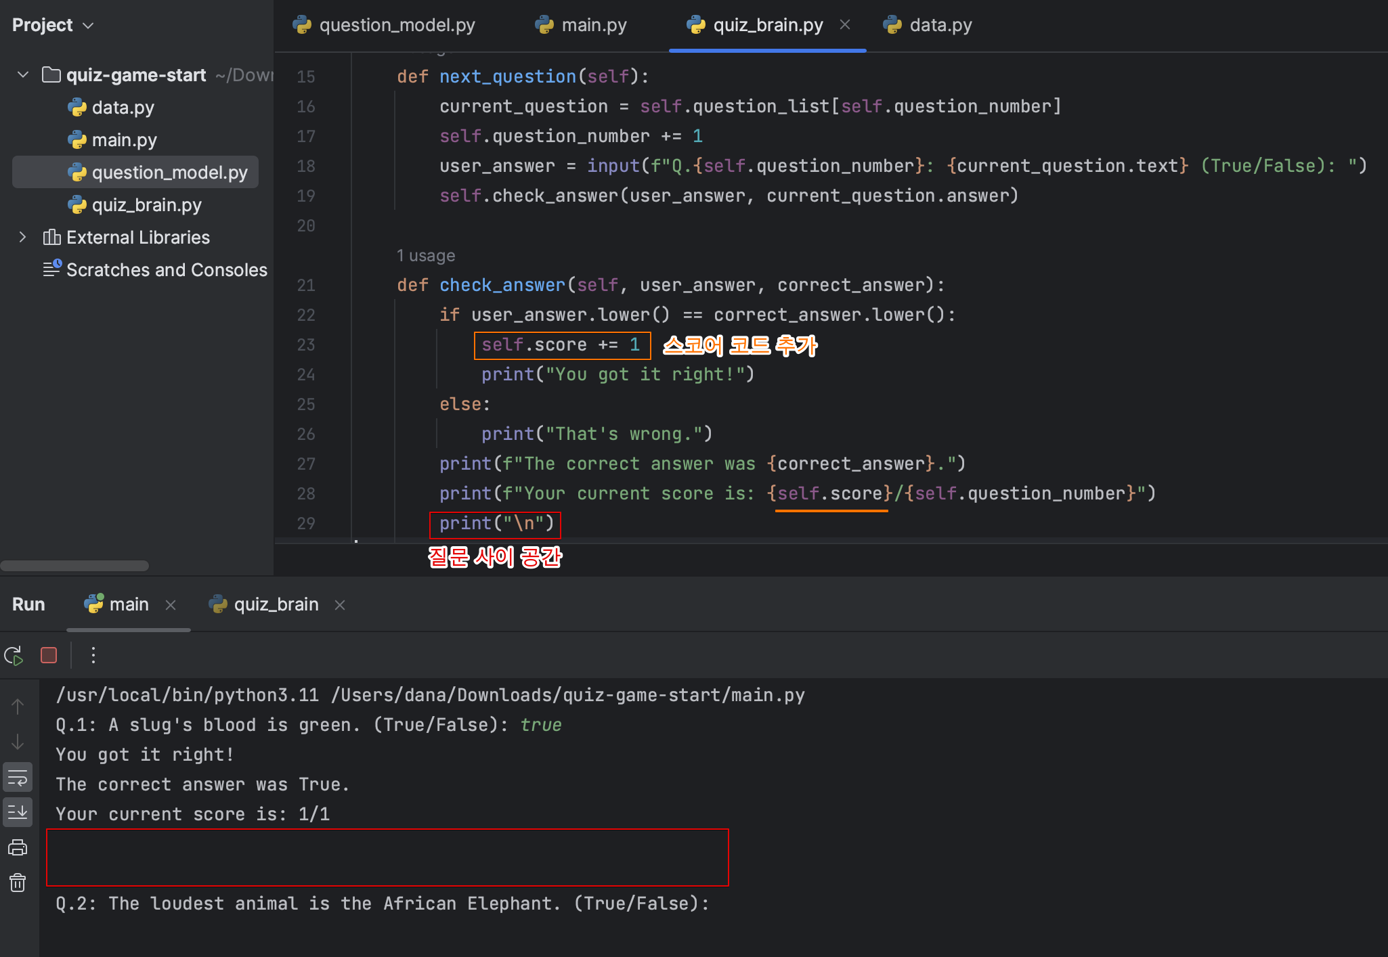Click the up-arrow stack trace icon
The height and width of the screenshot is (957, 1388).
coord(18,707)
